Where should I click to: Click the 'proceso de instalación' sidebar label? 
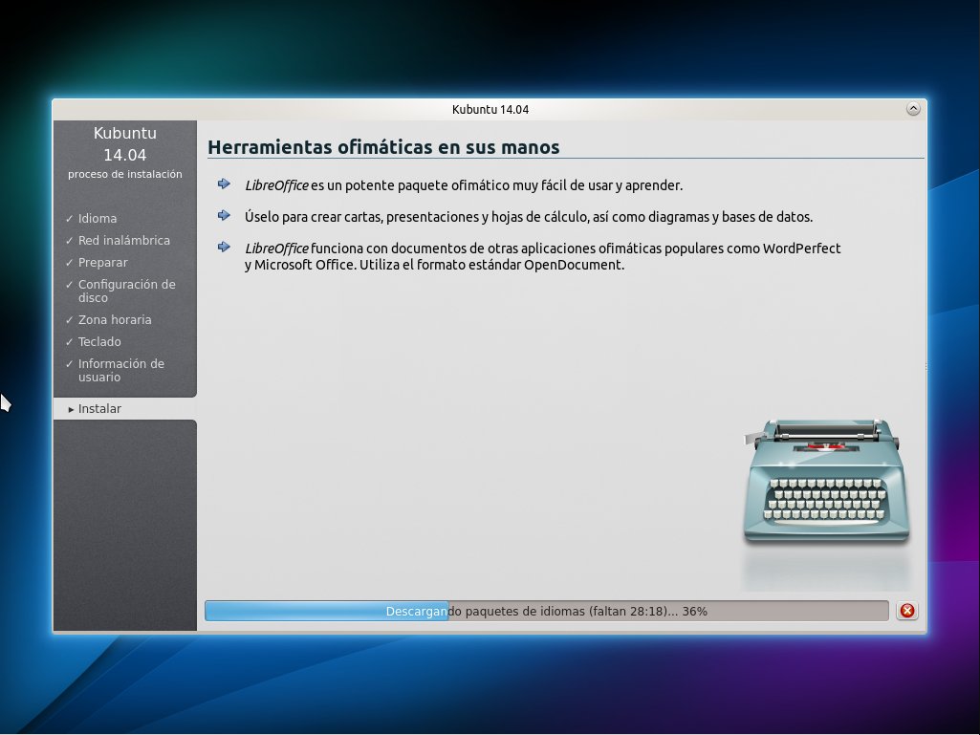125,174
